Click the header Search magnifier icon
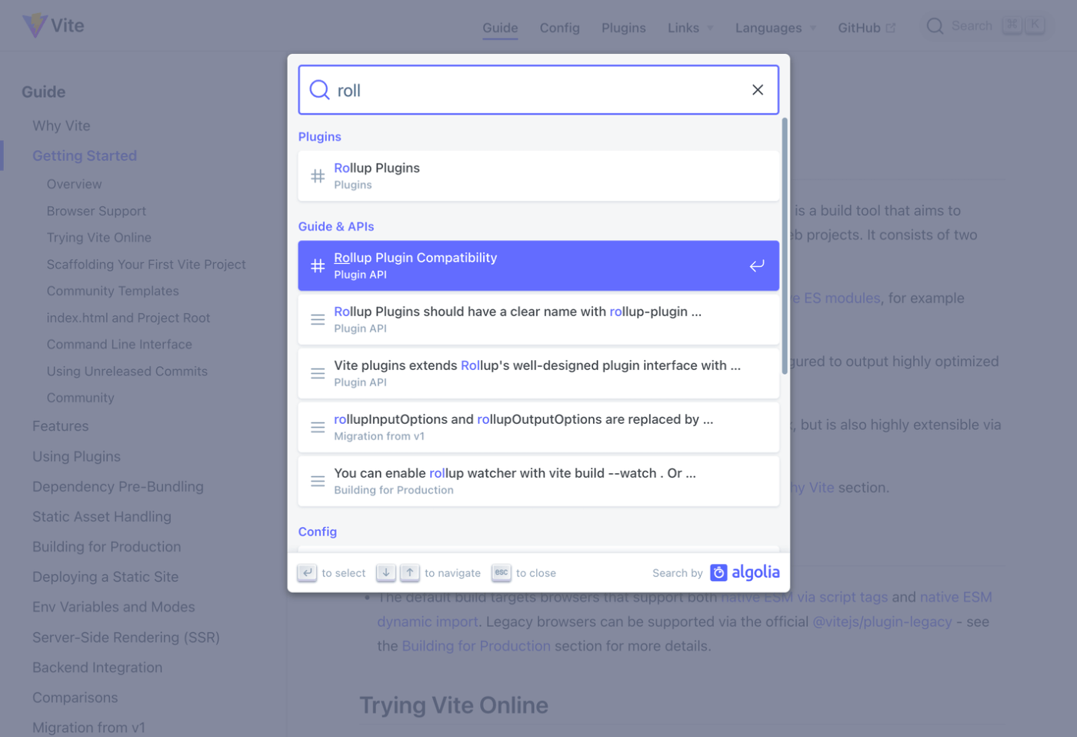 935,26
